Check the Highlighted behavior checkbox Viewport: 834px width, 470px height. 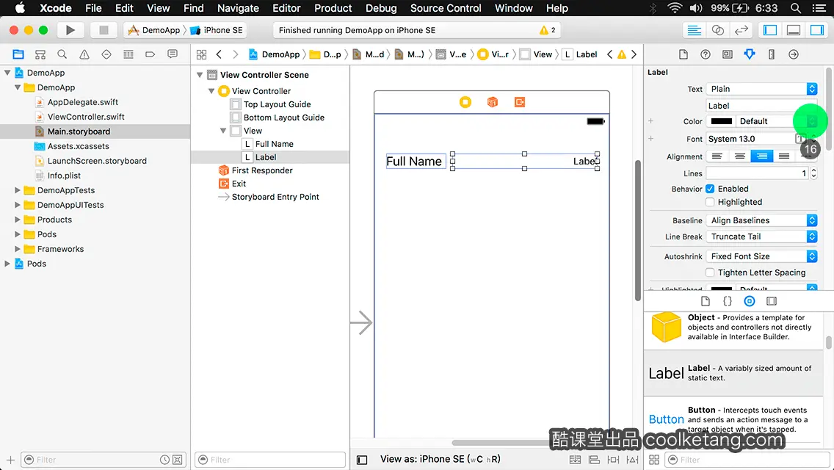click(710, 202)
